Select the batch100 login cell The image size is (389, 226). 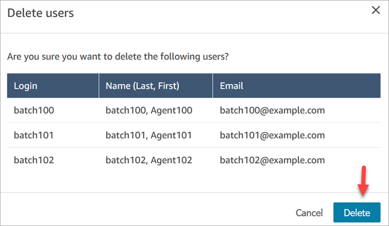tap(34, 111)
